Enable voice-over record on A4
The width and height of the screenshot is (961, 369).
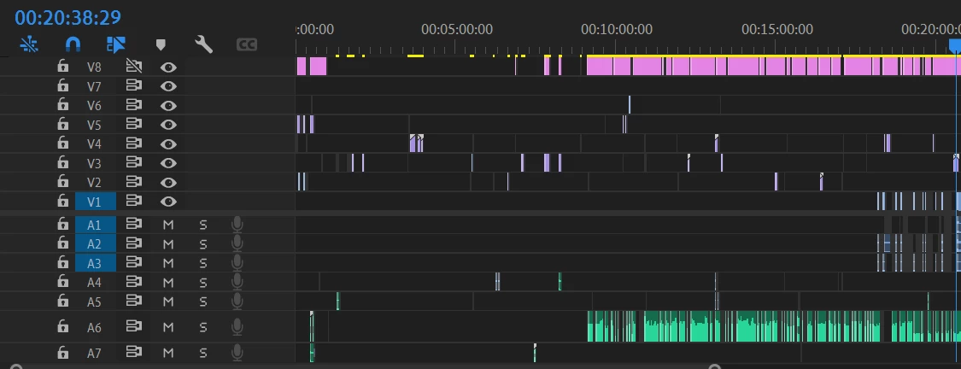click(237, 282)
